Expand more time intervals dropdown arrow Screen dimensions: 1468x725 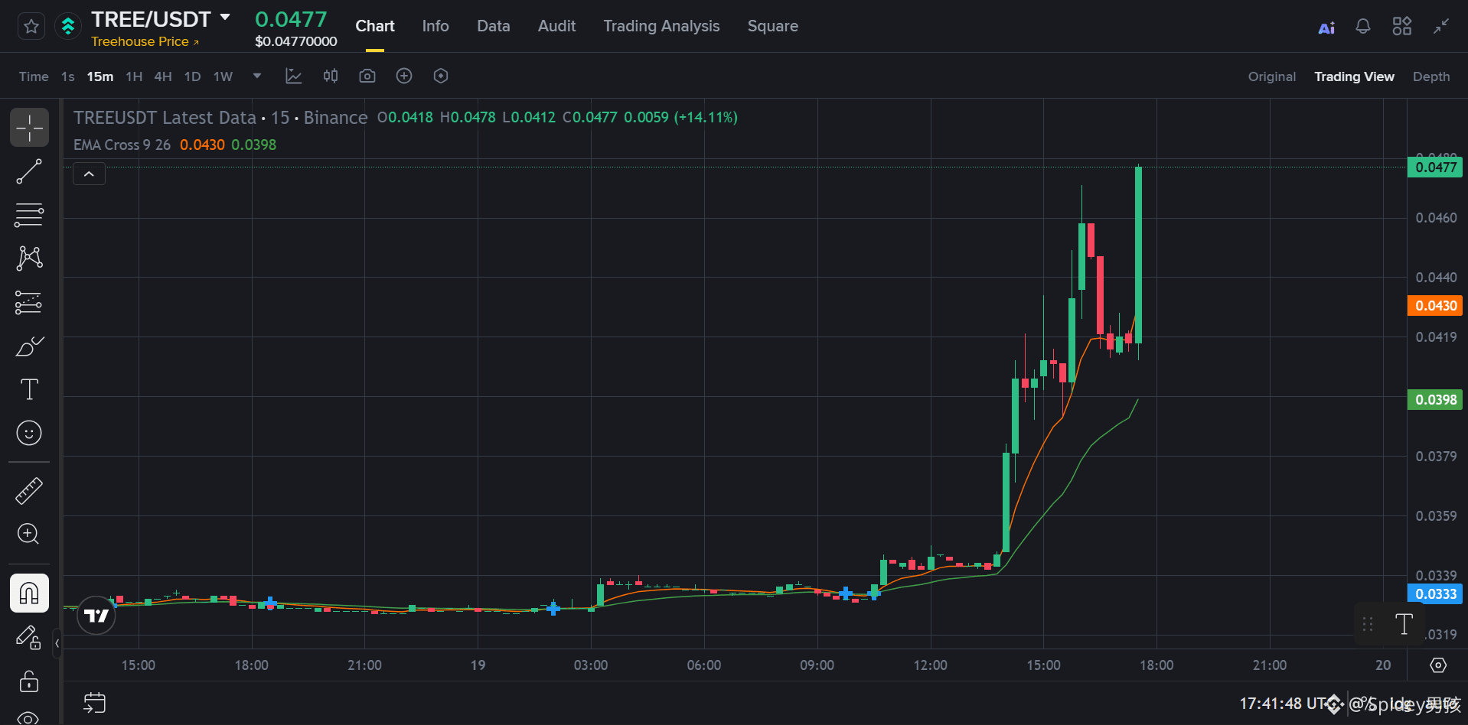point(257,76)
